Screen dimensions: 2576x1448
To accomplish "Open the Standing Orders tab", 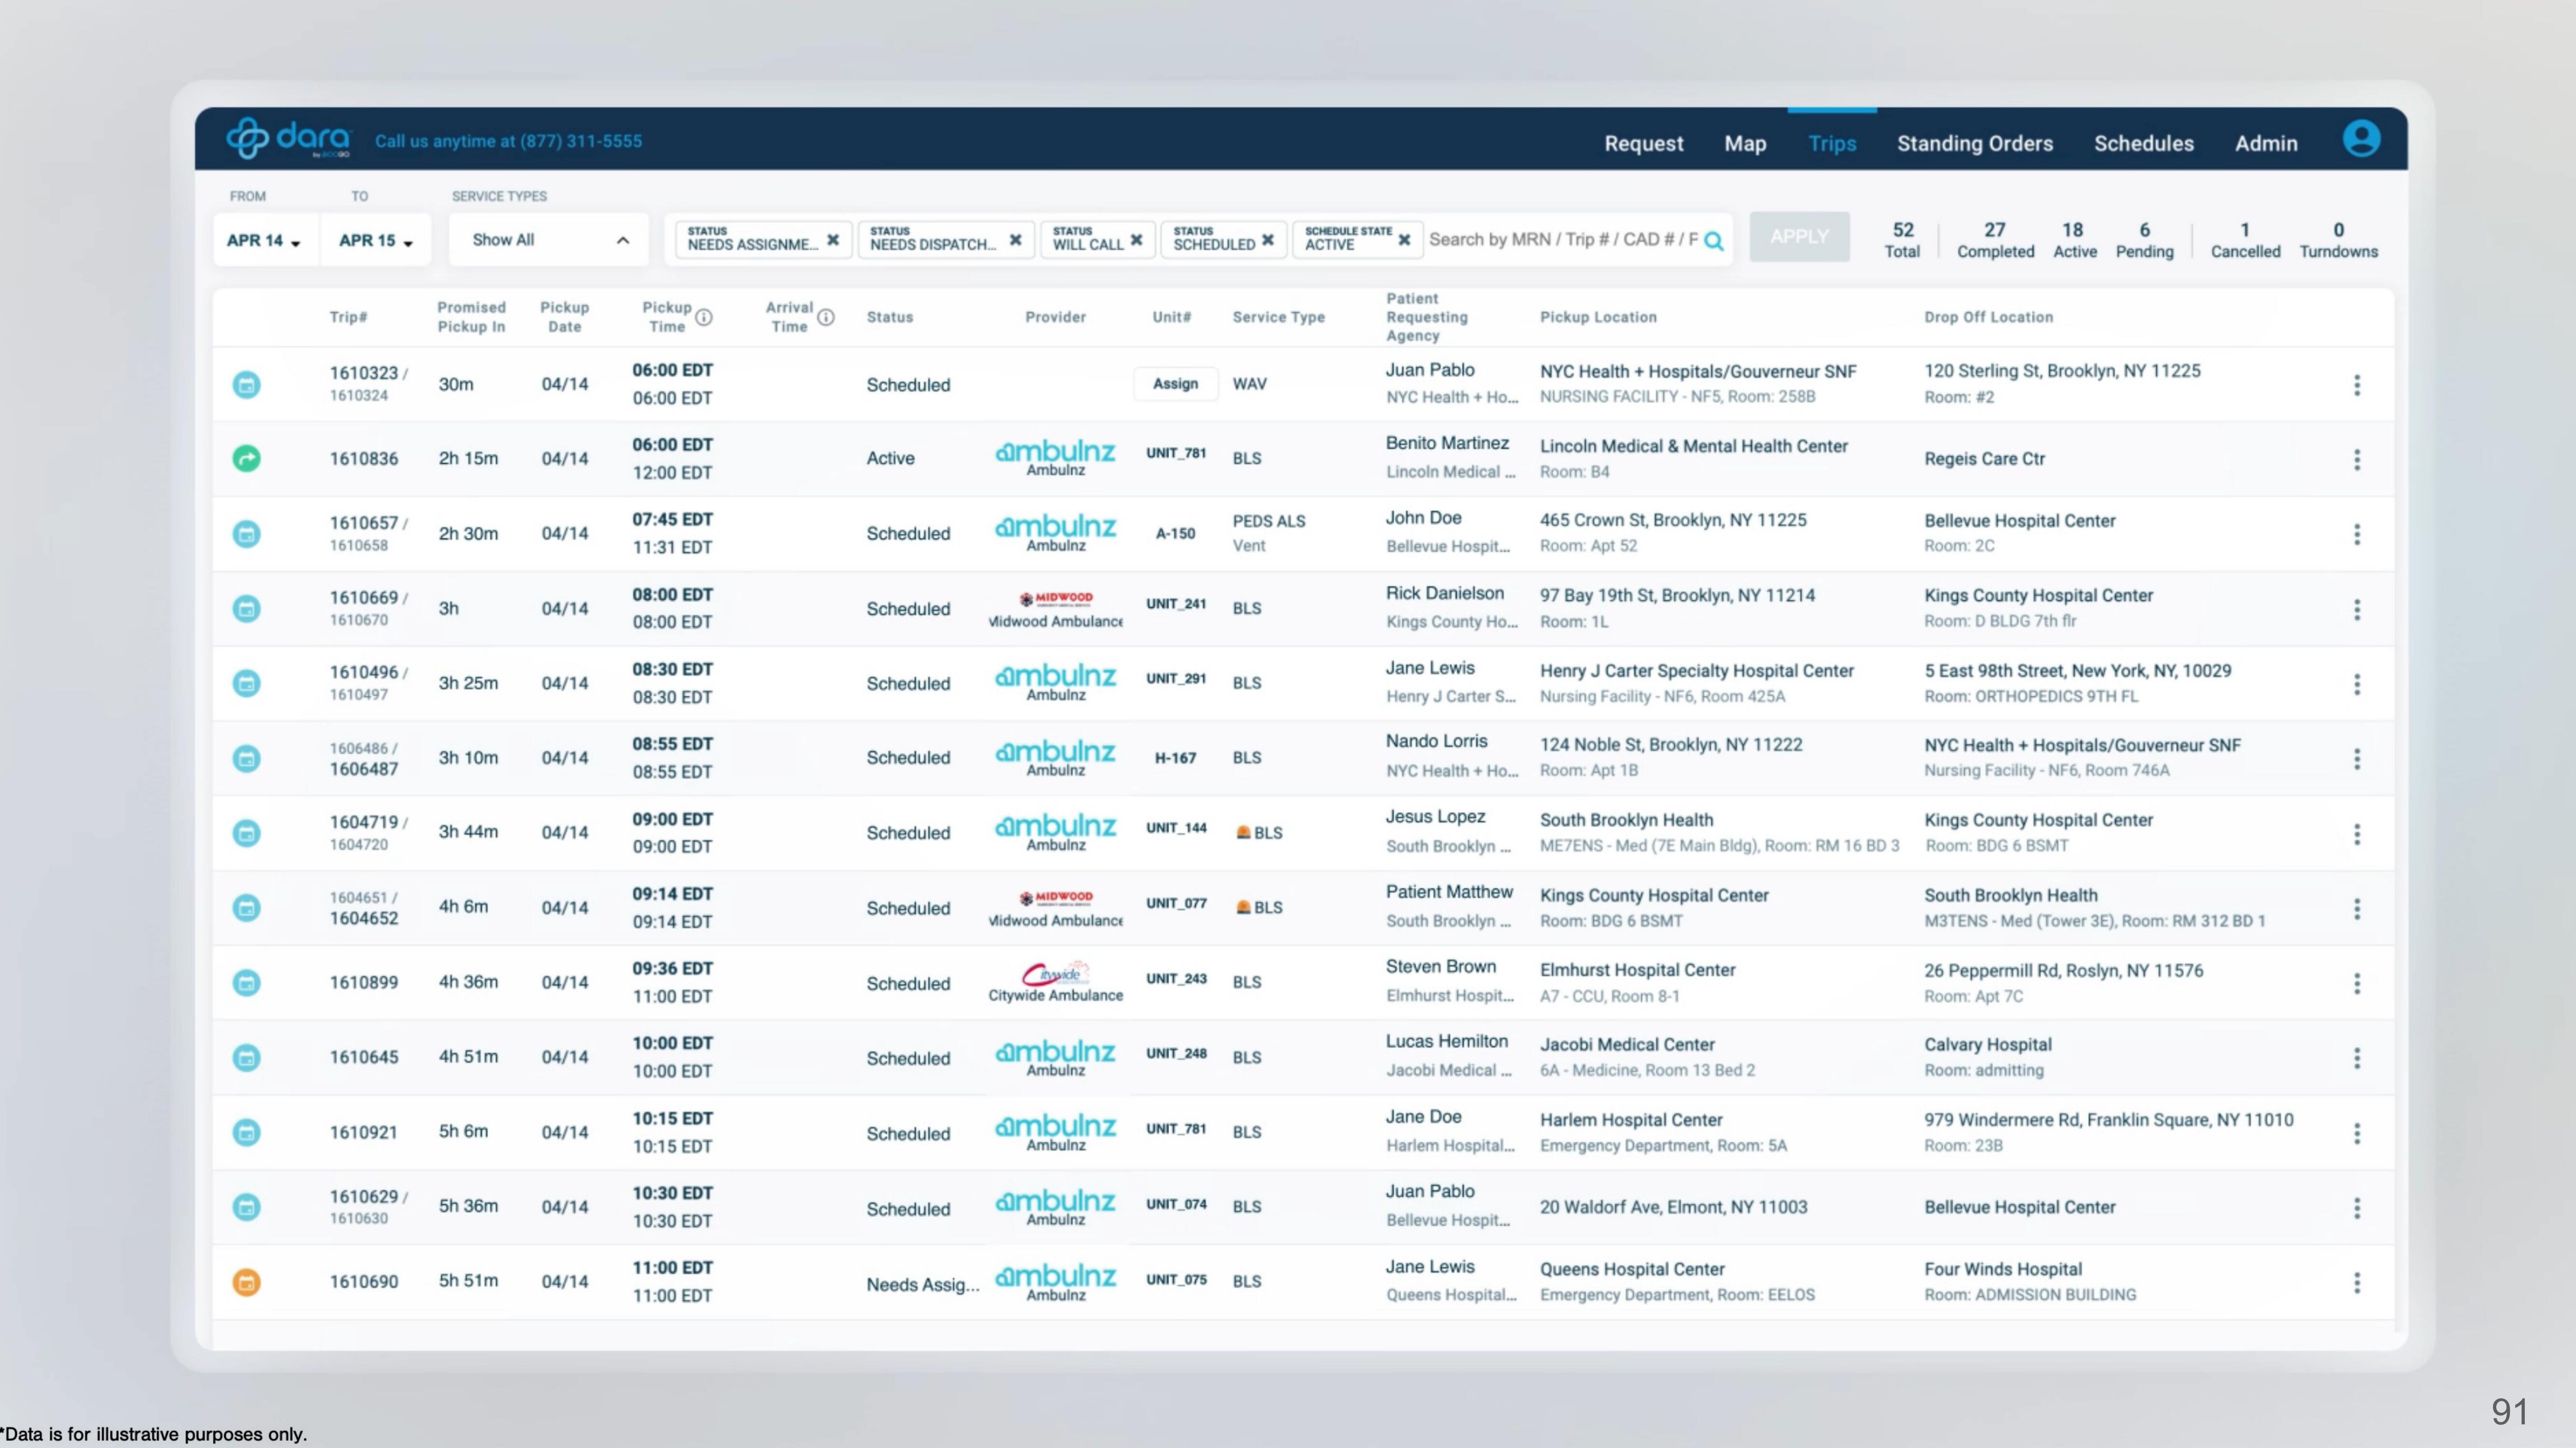I will (1975, 144).
